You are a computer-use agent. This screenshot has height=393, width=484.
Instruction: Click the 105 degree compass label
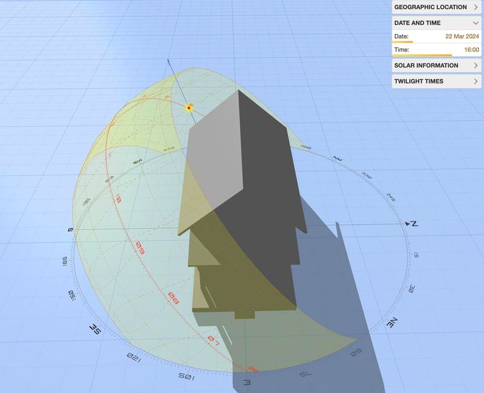pyautogui.click(x=186, y=376)
